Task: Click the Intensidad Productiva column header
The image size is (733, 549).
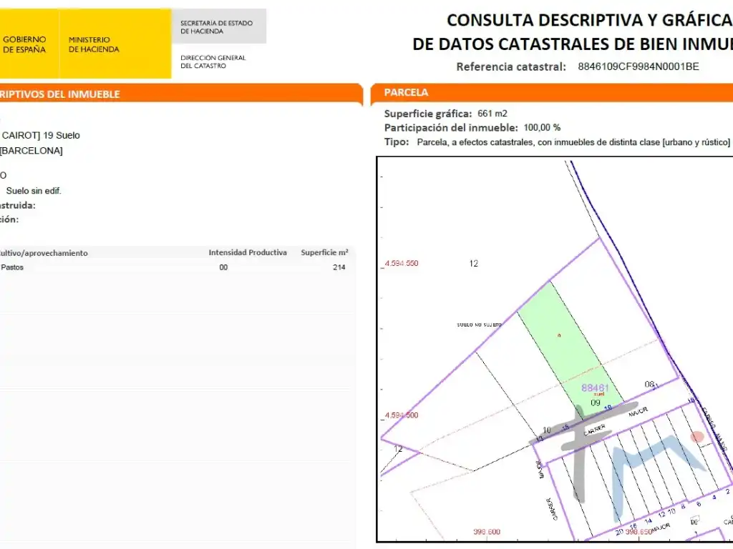Action: click(x=247, y=252)
